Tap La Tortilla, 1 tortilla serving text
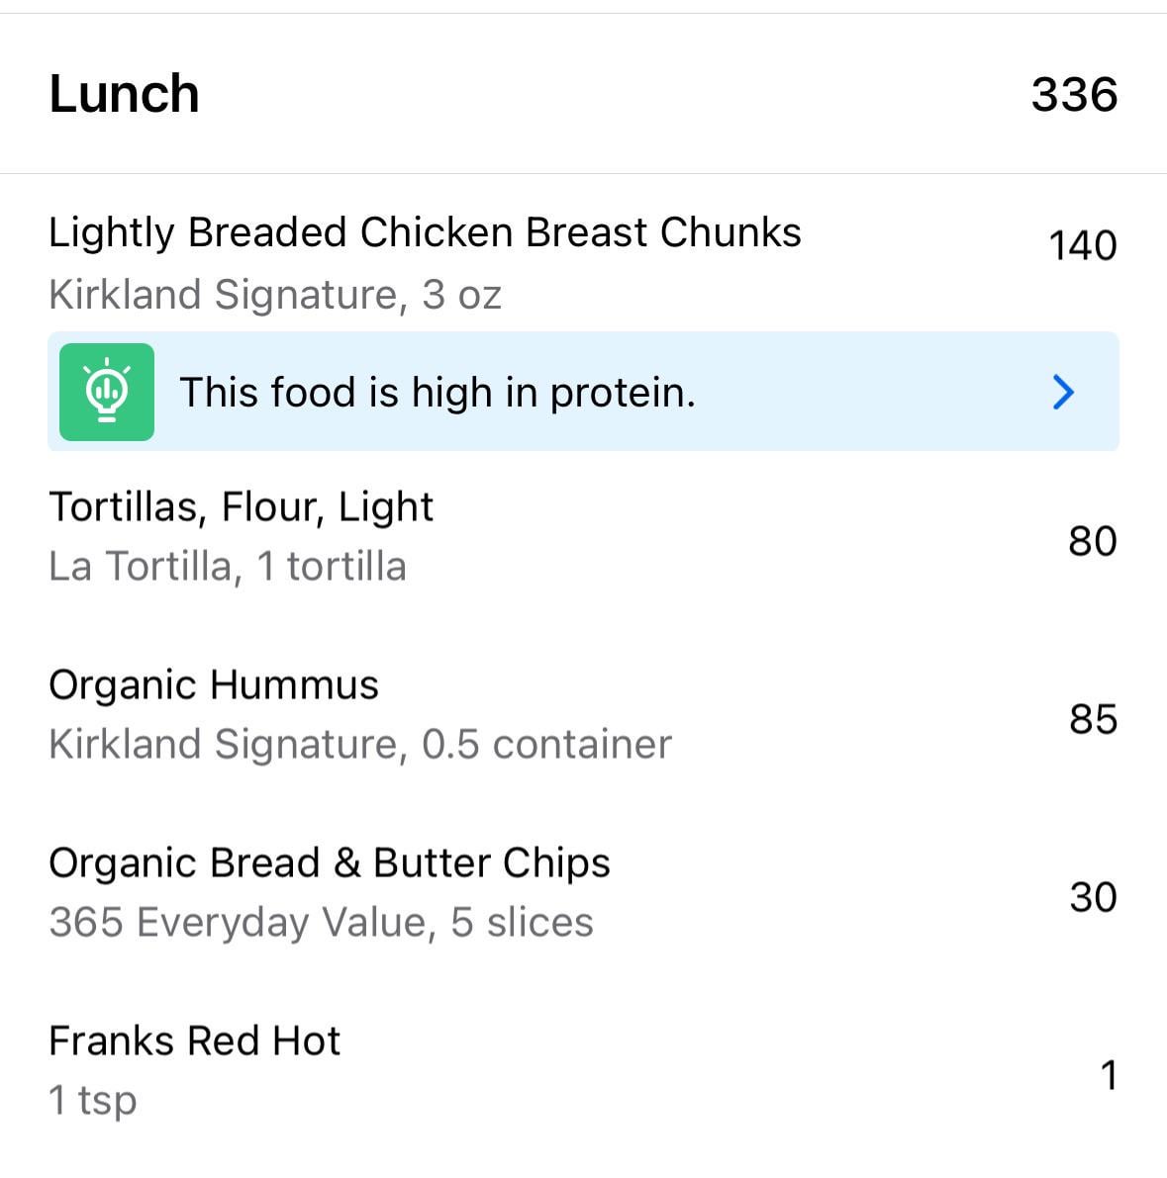This screenshot has width=1167, height=1178. (227, 567)
